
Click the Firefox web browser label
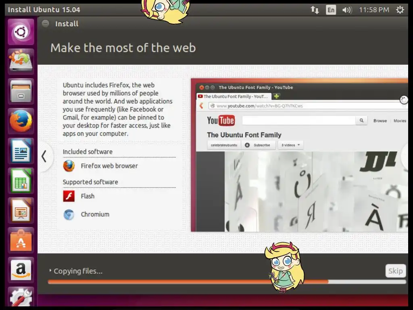point(109,166)
